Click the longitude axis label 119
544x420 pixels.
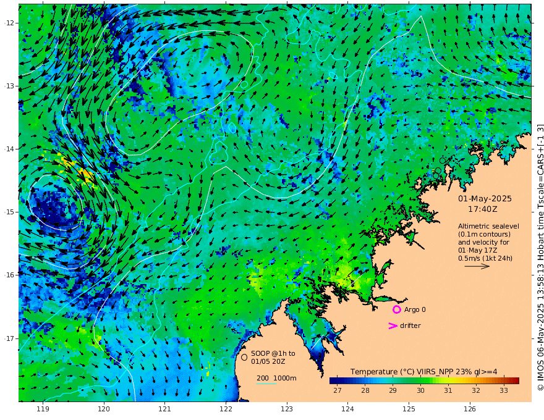[x=43, y=409]
